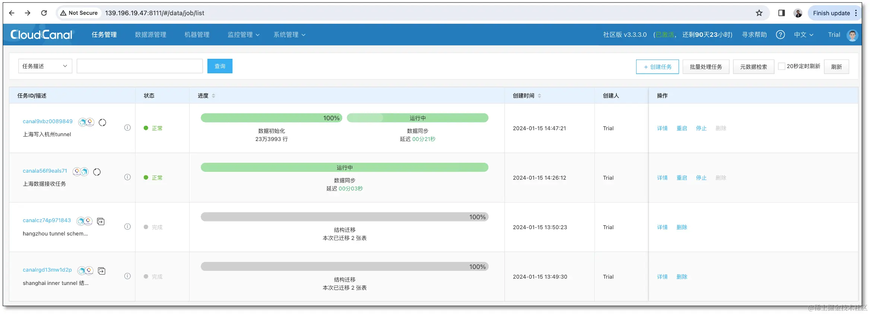The height and width of the screenshot is (314, 870).
Task: Reload the current page
Action: 44,13
